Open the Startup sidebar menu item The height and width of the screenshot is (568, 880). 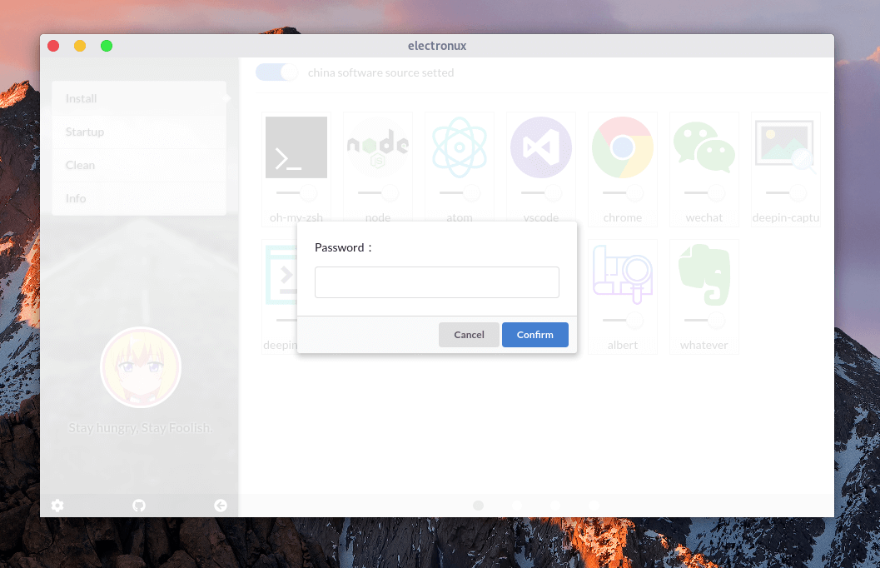coord(138,132)
